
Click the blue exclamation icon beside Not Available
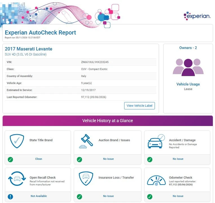coord(10,197)
